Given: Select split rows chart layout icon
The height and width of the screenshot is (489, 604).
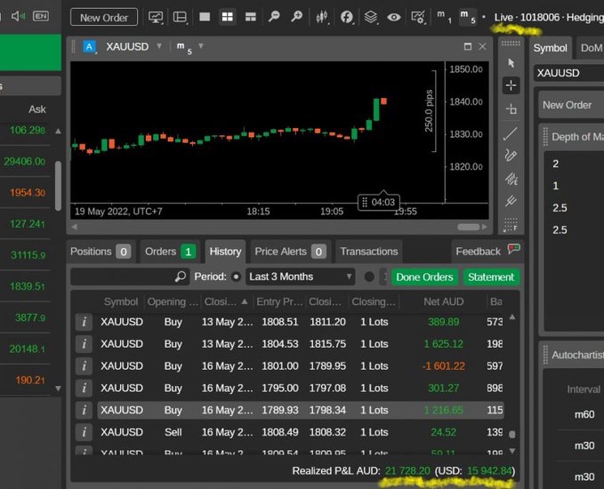Looking at the screenshot, I should (250, 17).
